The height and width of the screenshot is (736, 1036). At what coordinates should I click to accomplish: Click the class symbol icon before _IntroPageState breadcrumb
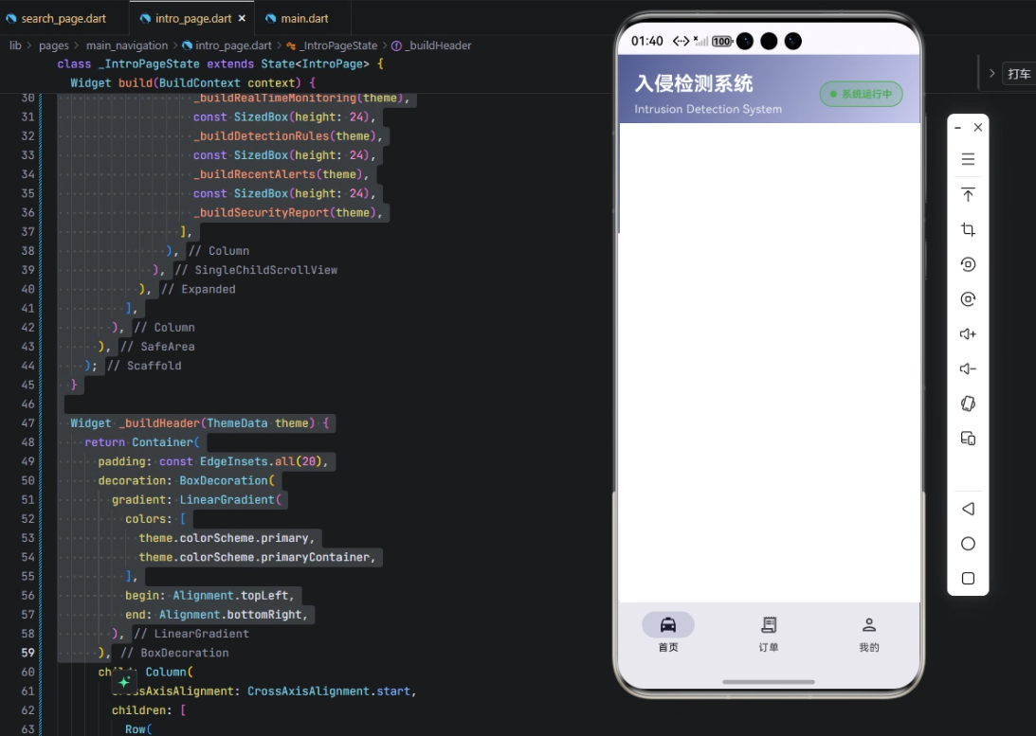pyautogui.click(x=291, y=45)
